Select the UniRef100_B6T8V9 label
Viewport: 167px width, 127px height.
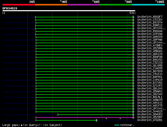(150, 71)
